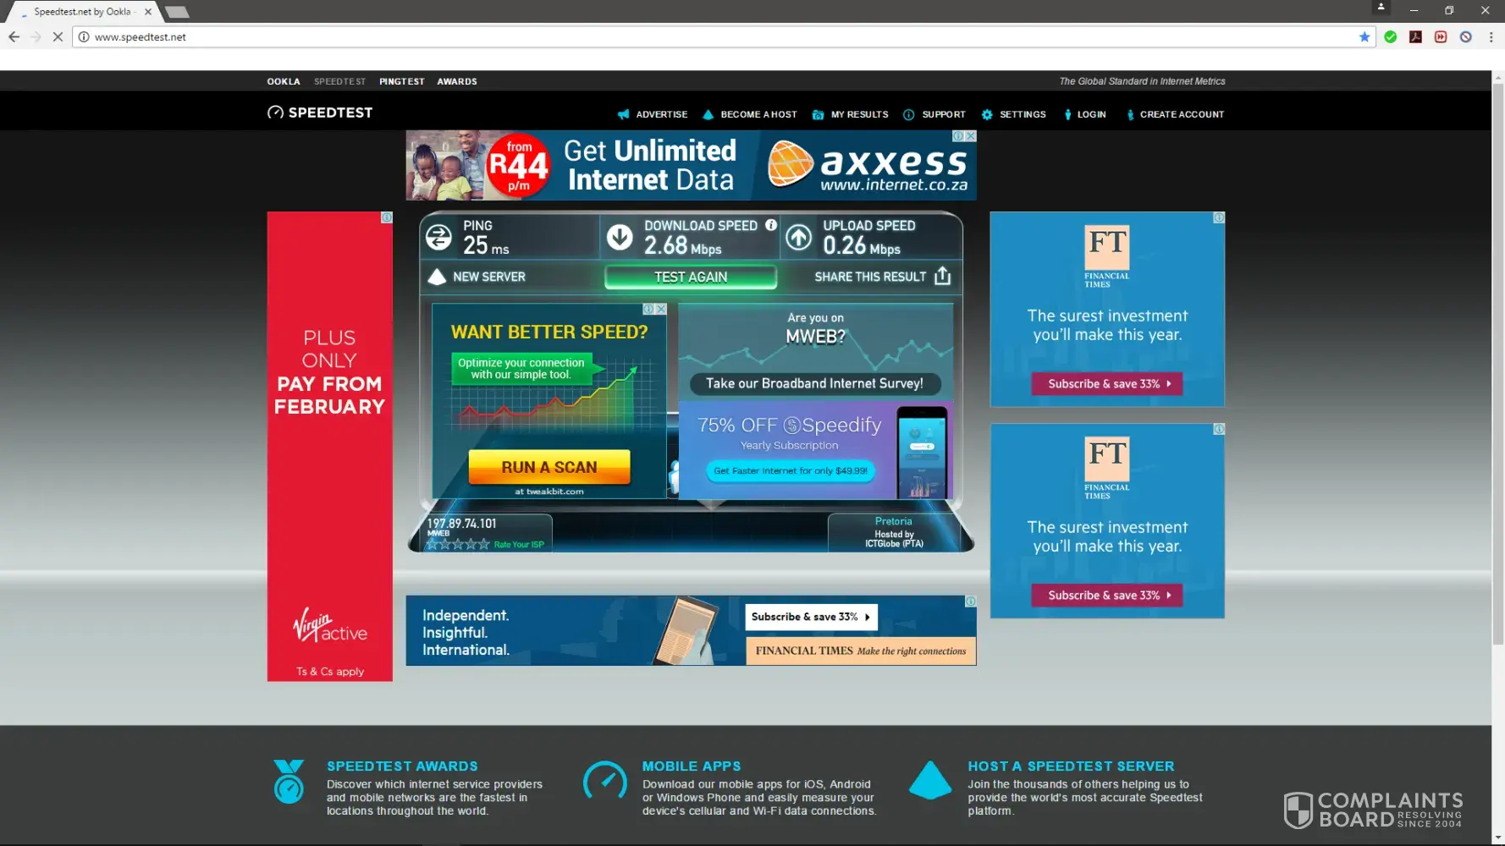This screenshot has width=1505, height=846.
Task: Click the New Server triangle icon
Action: click(x=437, y=277)
